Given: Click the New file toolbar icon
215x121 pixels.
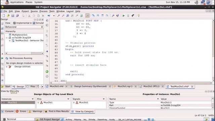Looking at the screenshot, I should point(4,16).
